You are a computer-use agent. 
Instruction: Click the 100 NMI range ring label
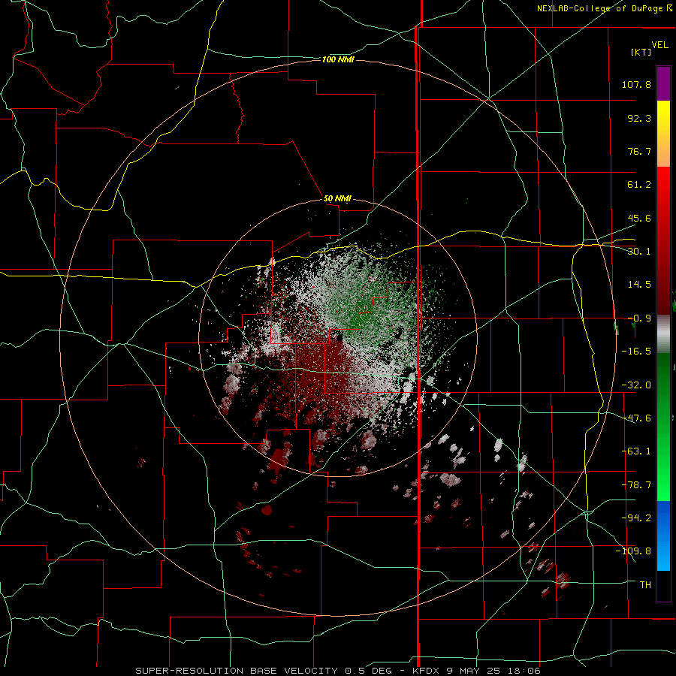click(x=338, y=59)
